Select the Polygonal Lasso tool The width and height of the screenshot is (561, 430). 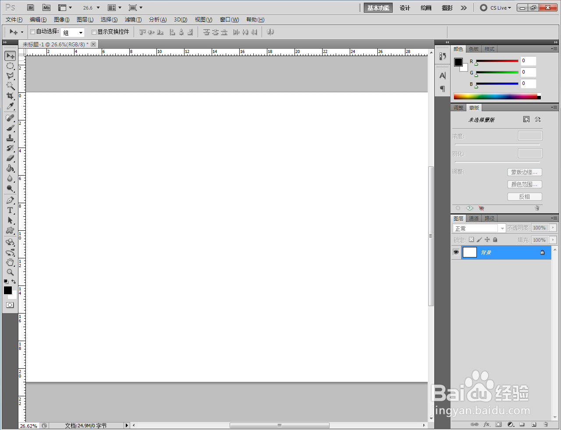[10, 76]
